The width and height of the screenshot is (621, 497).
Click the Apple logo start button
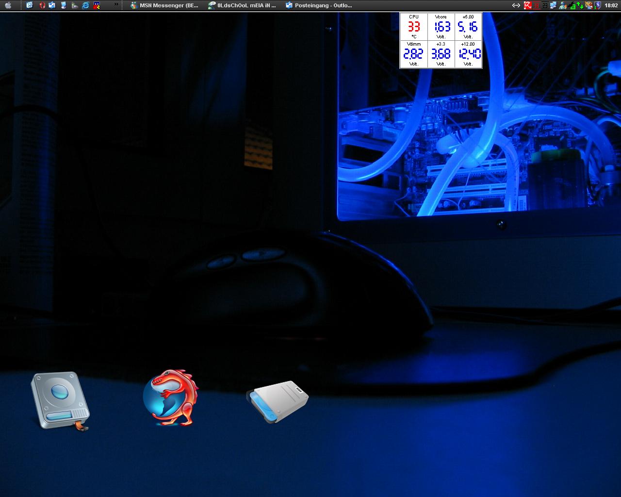point(8,6)
